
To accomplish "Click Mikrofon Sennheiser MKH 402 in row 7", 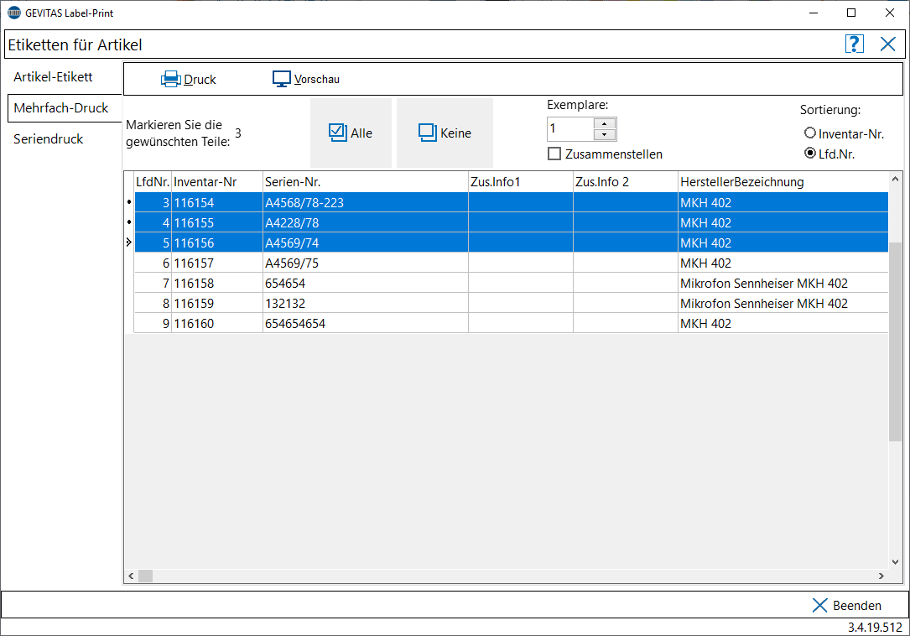I will click(x=783, y=284).
